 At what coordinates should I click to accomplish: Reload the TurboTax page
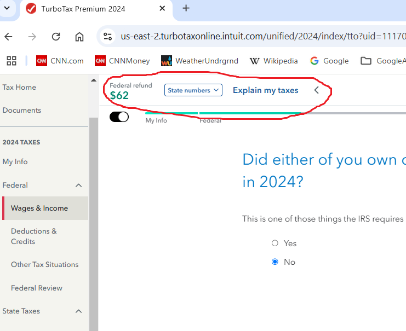pos(56,37)
